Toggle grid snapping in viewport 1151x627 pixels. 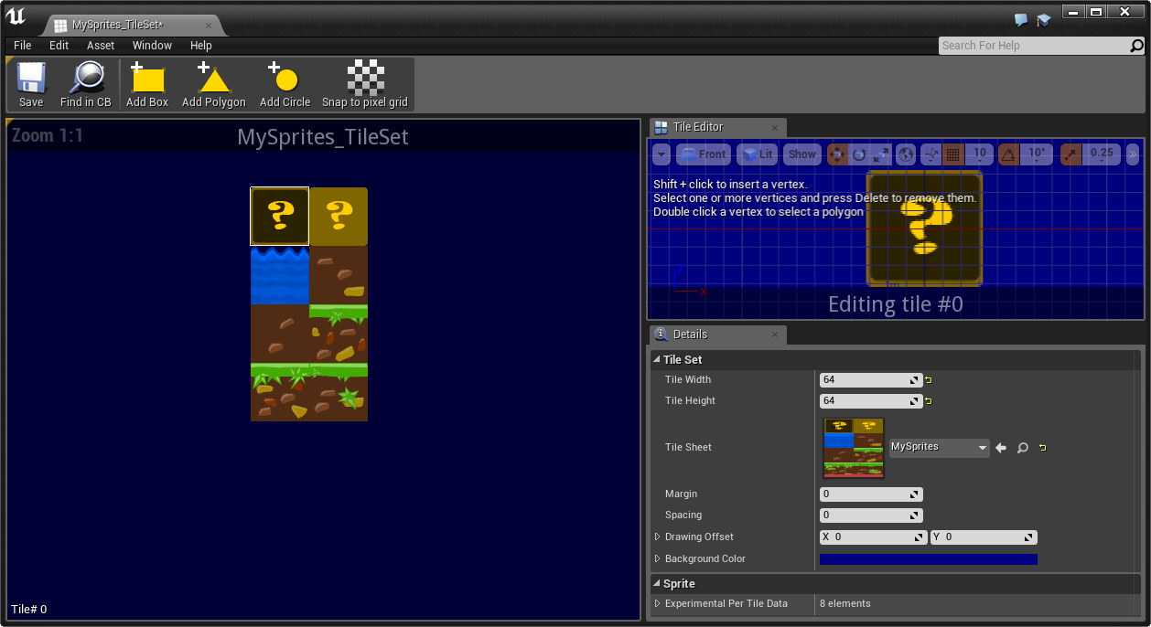click(953, 154)
